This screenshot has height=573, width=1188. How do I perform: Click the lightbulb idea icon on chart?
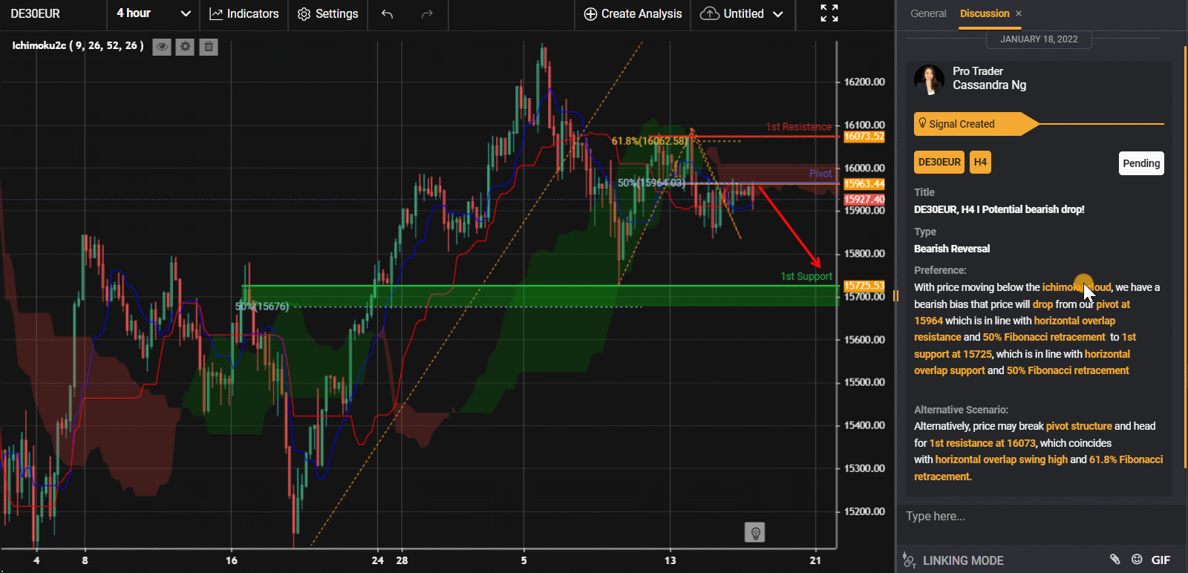[754, 532]
